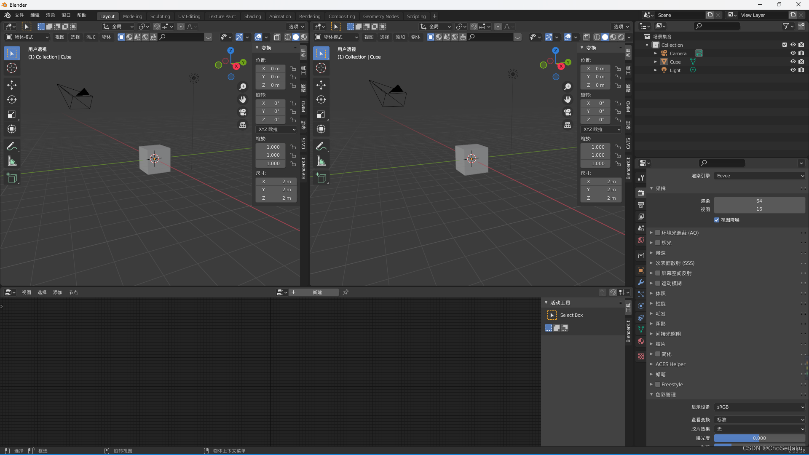Collapse the 采样 panel
The height and width of the screenshot is (455, 809).
coord(660,188)
